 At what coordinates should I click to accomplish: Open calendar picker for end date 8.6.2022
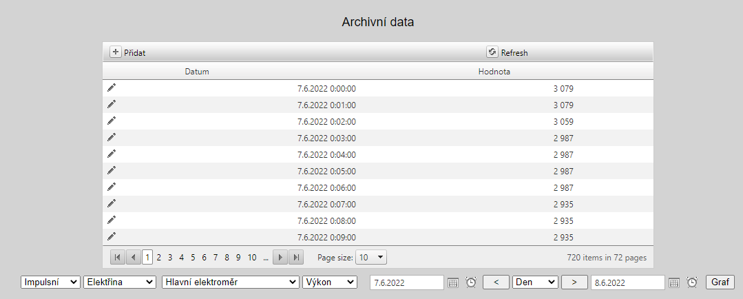click(674, 282)
